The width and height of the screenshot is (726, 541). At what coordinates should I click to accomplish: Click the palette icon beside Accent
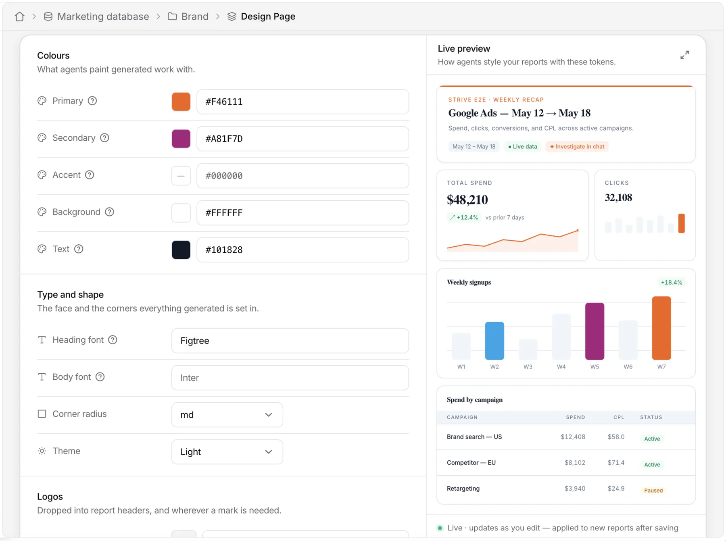point(42,175)
